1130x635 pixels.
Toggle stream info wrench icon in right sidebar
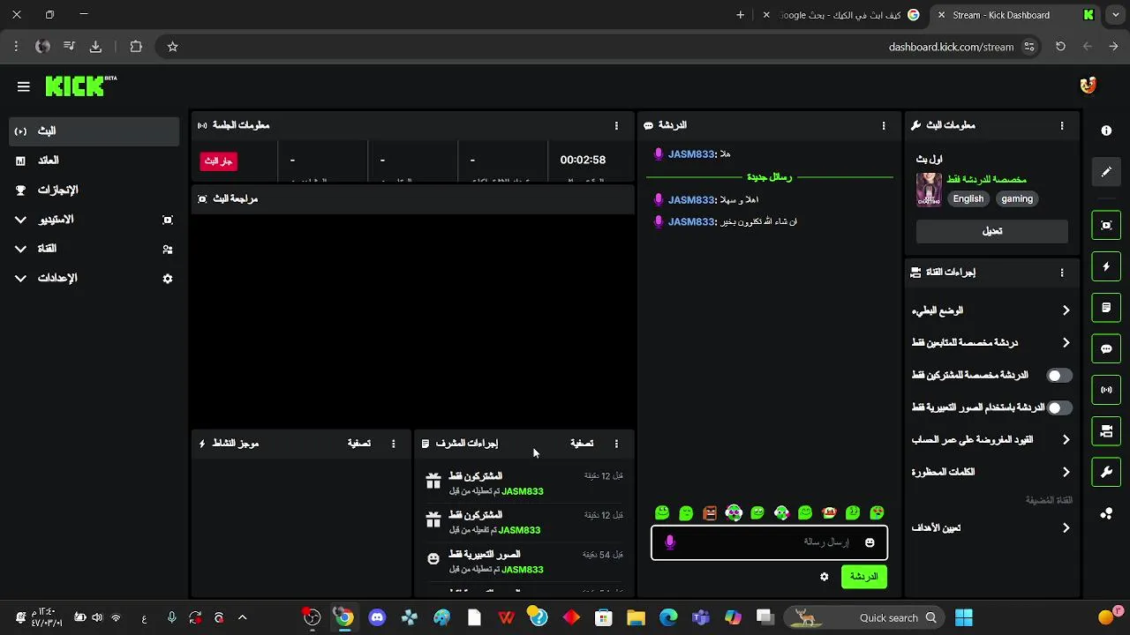(x=1106, y=473)
